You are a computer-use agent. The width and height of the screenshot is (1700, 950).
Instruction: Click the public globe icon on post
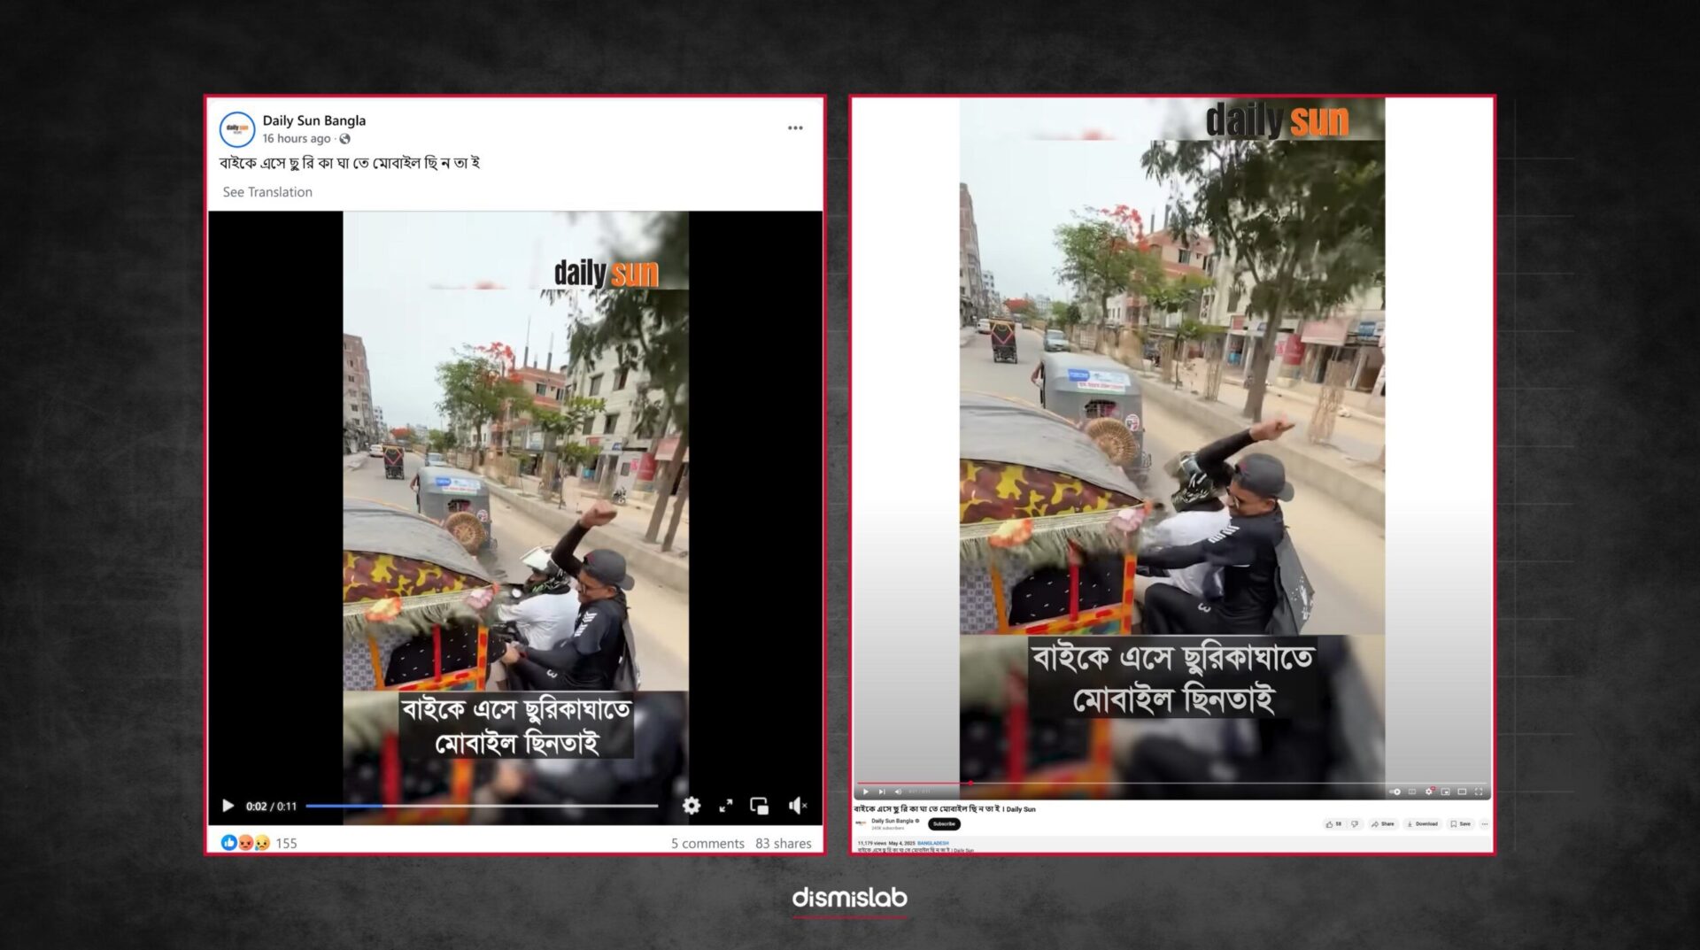click(x=345, y=139)
